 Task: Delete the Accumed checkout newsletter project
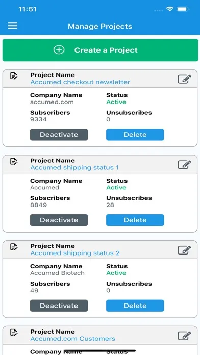click(x=135, y=135)
